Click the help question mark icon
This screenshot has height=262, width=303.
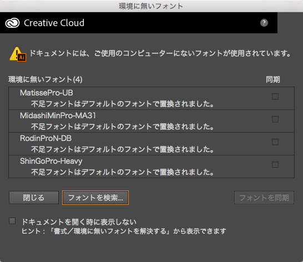(264, 23)
